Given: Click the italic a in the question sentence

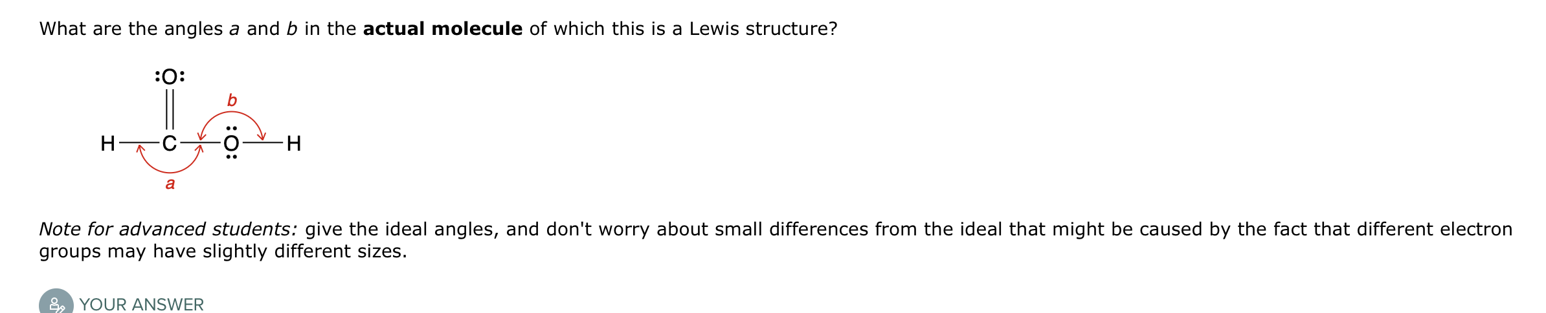Looking at the screenshot, I should tap(234, 29).
